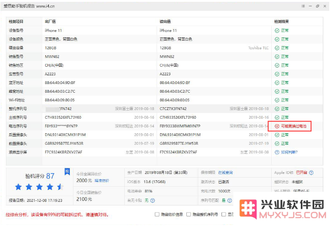Click the 2100 元 sale price

click(84, 199)
